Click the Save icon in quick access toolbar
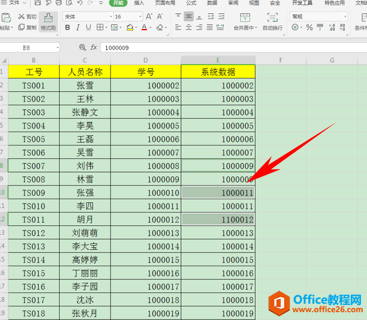This screenshot has width=367, height=320. (x=37, y=3)
